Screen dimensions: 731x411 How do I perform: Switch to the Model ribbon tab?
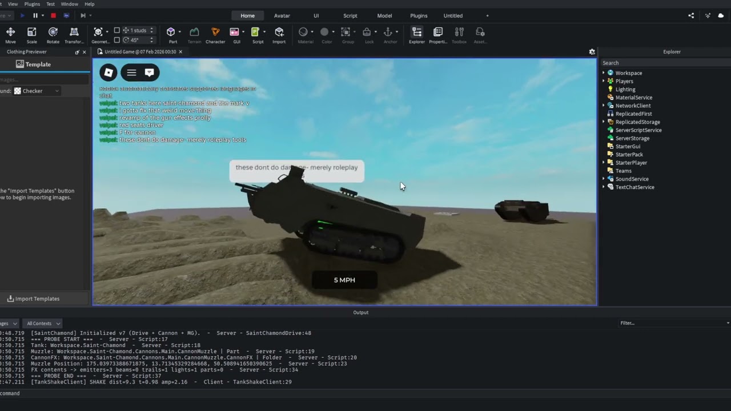pos(384,15)
